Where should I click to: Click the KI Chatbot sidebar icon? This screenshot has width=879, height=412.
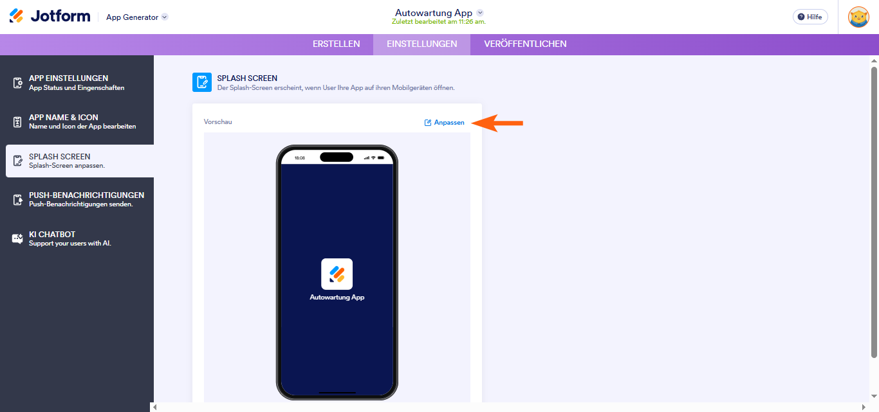click(x=18, y=238)
